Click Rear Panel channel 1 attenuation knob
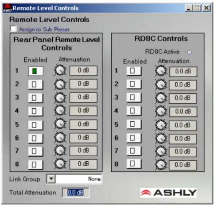The height and width of the screenshot is (205, 214). 60,70
